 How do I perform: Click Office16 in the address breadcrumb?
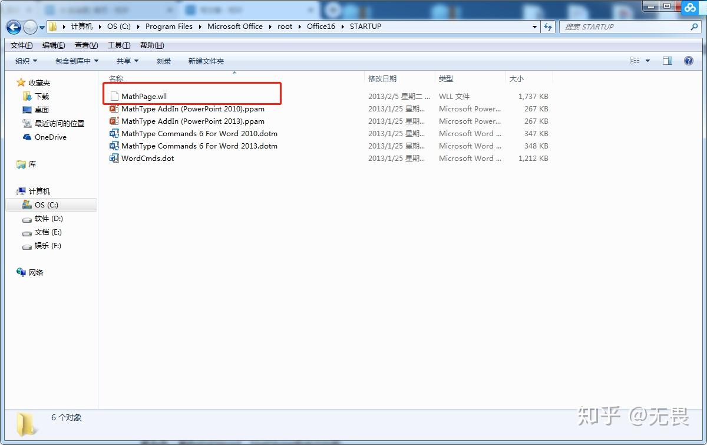click(x=321, y=27)
